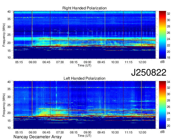Viewport: 173px width, 140px height.
Task: Select value 34 on Left Handed colorbar scale
Action: [168, 82]
